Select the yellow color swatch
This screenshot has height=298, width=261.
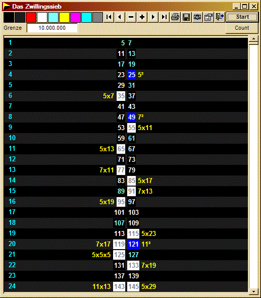click(64, 17)
